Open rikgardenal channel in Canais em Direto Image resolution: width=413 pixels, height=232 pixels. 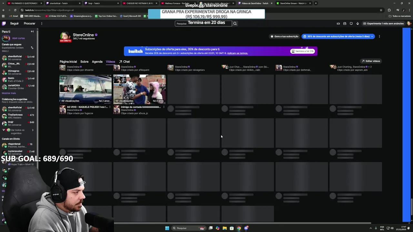coord(18,145)
